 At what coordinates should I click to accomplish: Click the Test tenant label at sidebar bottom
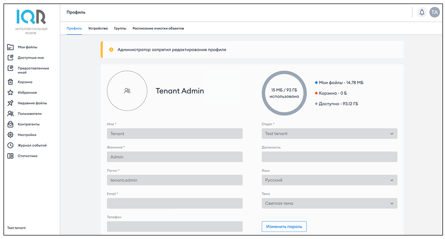tap(17, 227)
